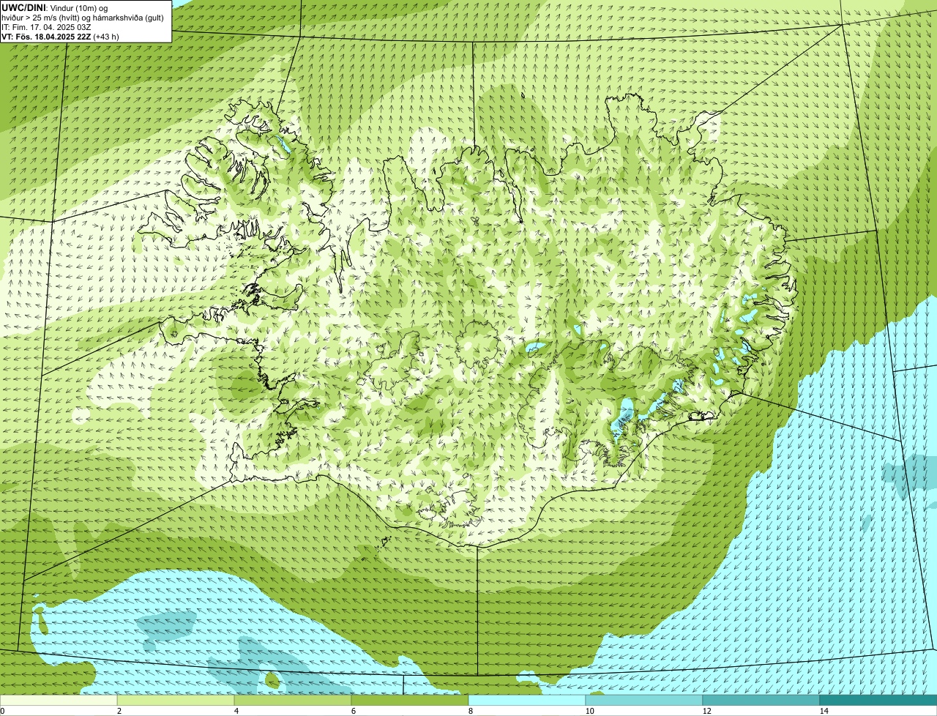Click the "hviður > 25 m/s (hvítt)" description line
Screen dimensions: 937x716
pos(83,18)
